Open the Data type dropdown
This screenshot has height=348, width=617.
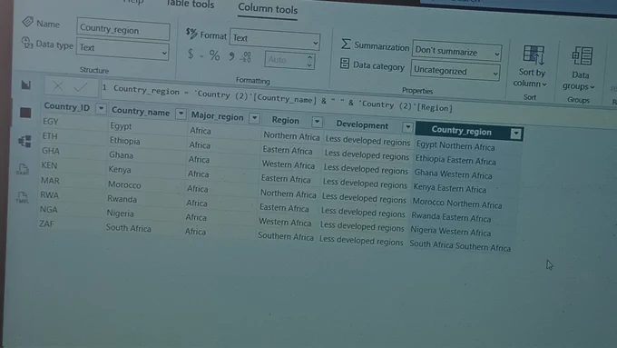coord(122,49)
